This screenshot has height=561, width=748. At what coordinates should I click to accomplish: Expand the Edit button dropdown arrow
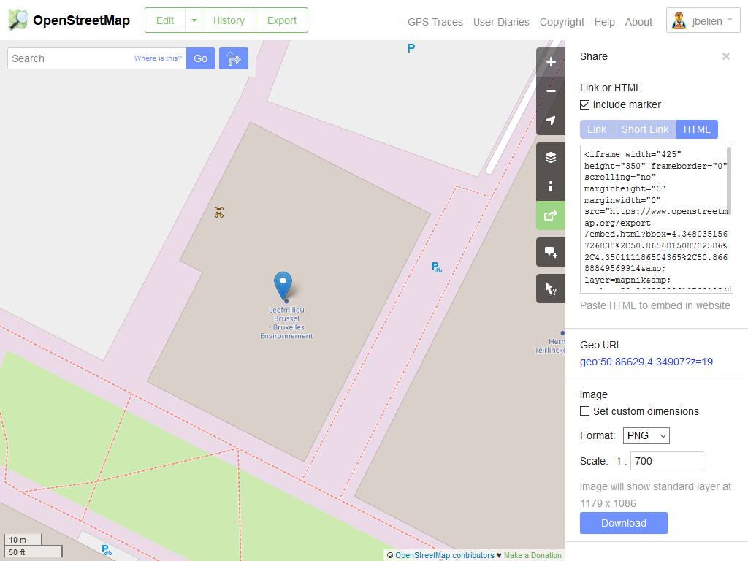point(194,20)
